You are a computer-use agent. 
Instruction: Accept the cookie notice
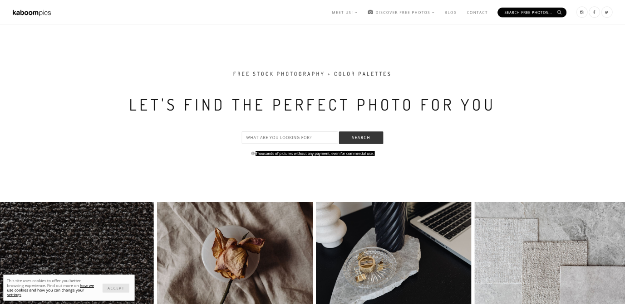point(116,288)
